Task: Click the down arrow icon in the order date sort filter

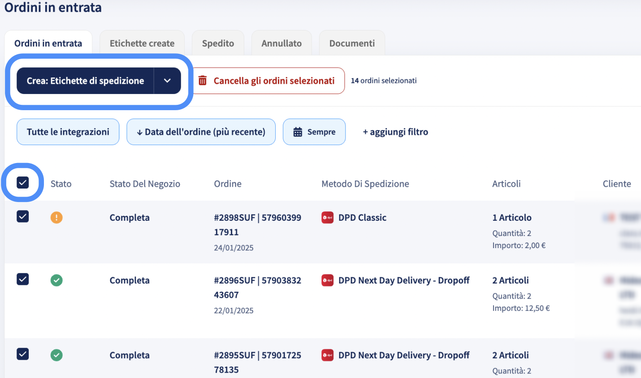Action: coord(140,133)
